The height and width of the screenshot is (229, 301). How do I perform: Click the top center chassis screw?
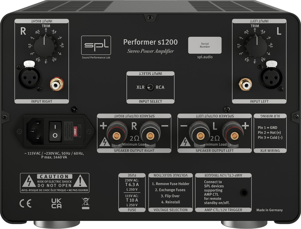click(x=150, y=18)
